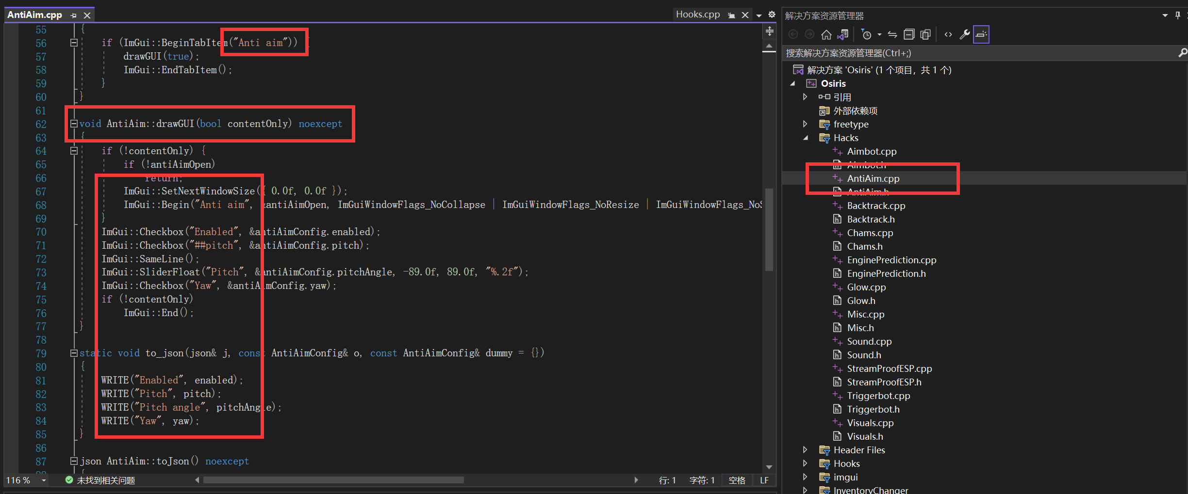Collapse the code block outline at line 56
The width and height of the screenshot is (1188, 494).
[x=74, y=42]
